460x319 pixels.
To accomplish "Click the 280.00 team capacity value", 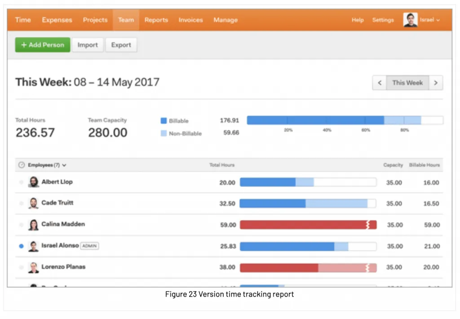I will point(108,133).
